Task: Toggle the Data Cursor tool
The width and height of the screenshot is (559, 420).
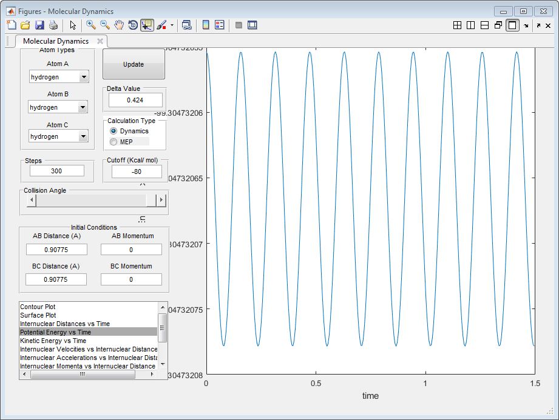Action: 147,25
